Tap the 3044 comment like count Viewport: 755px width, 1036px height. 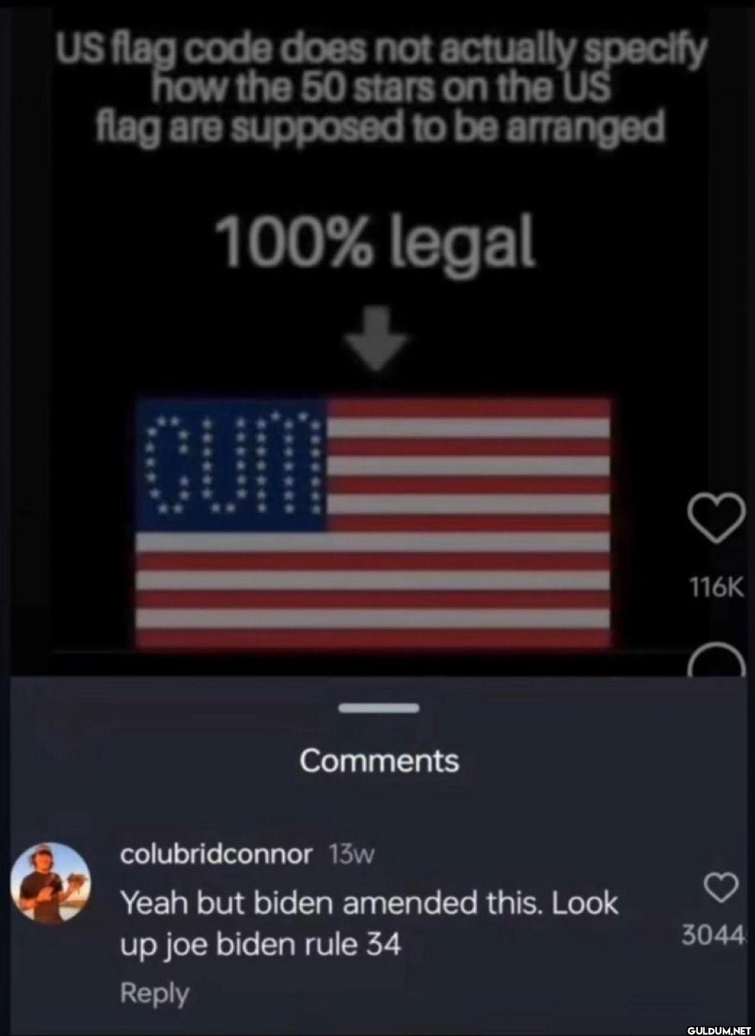[714, 936]
